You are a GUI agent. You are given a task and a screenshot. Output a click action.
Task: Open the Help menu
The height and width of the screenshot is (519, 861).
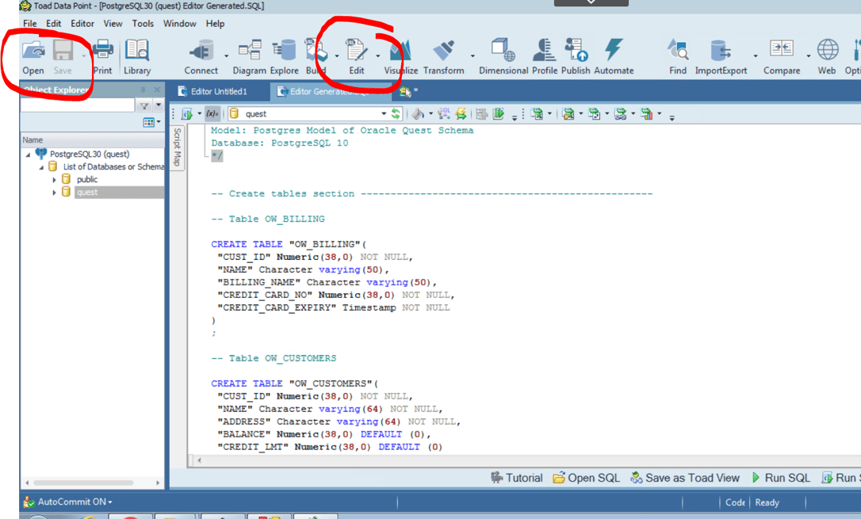click(x=216, y=24)
